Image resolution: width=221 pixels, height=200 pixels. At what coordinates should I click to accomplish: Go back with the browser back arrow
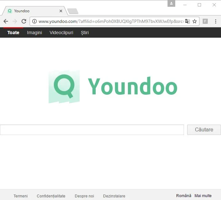pos(6,21)
